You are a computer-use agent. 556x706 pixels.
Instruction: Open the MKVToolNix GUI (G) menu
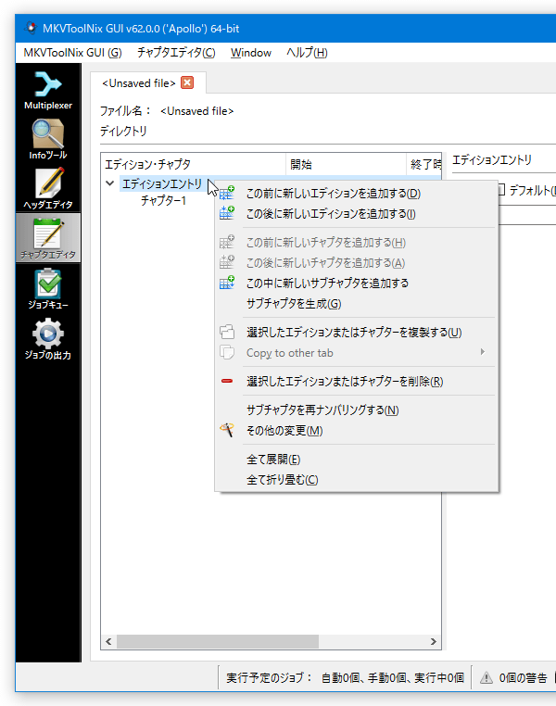tap(72, 53)
